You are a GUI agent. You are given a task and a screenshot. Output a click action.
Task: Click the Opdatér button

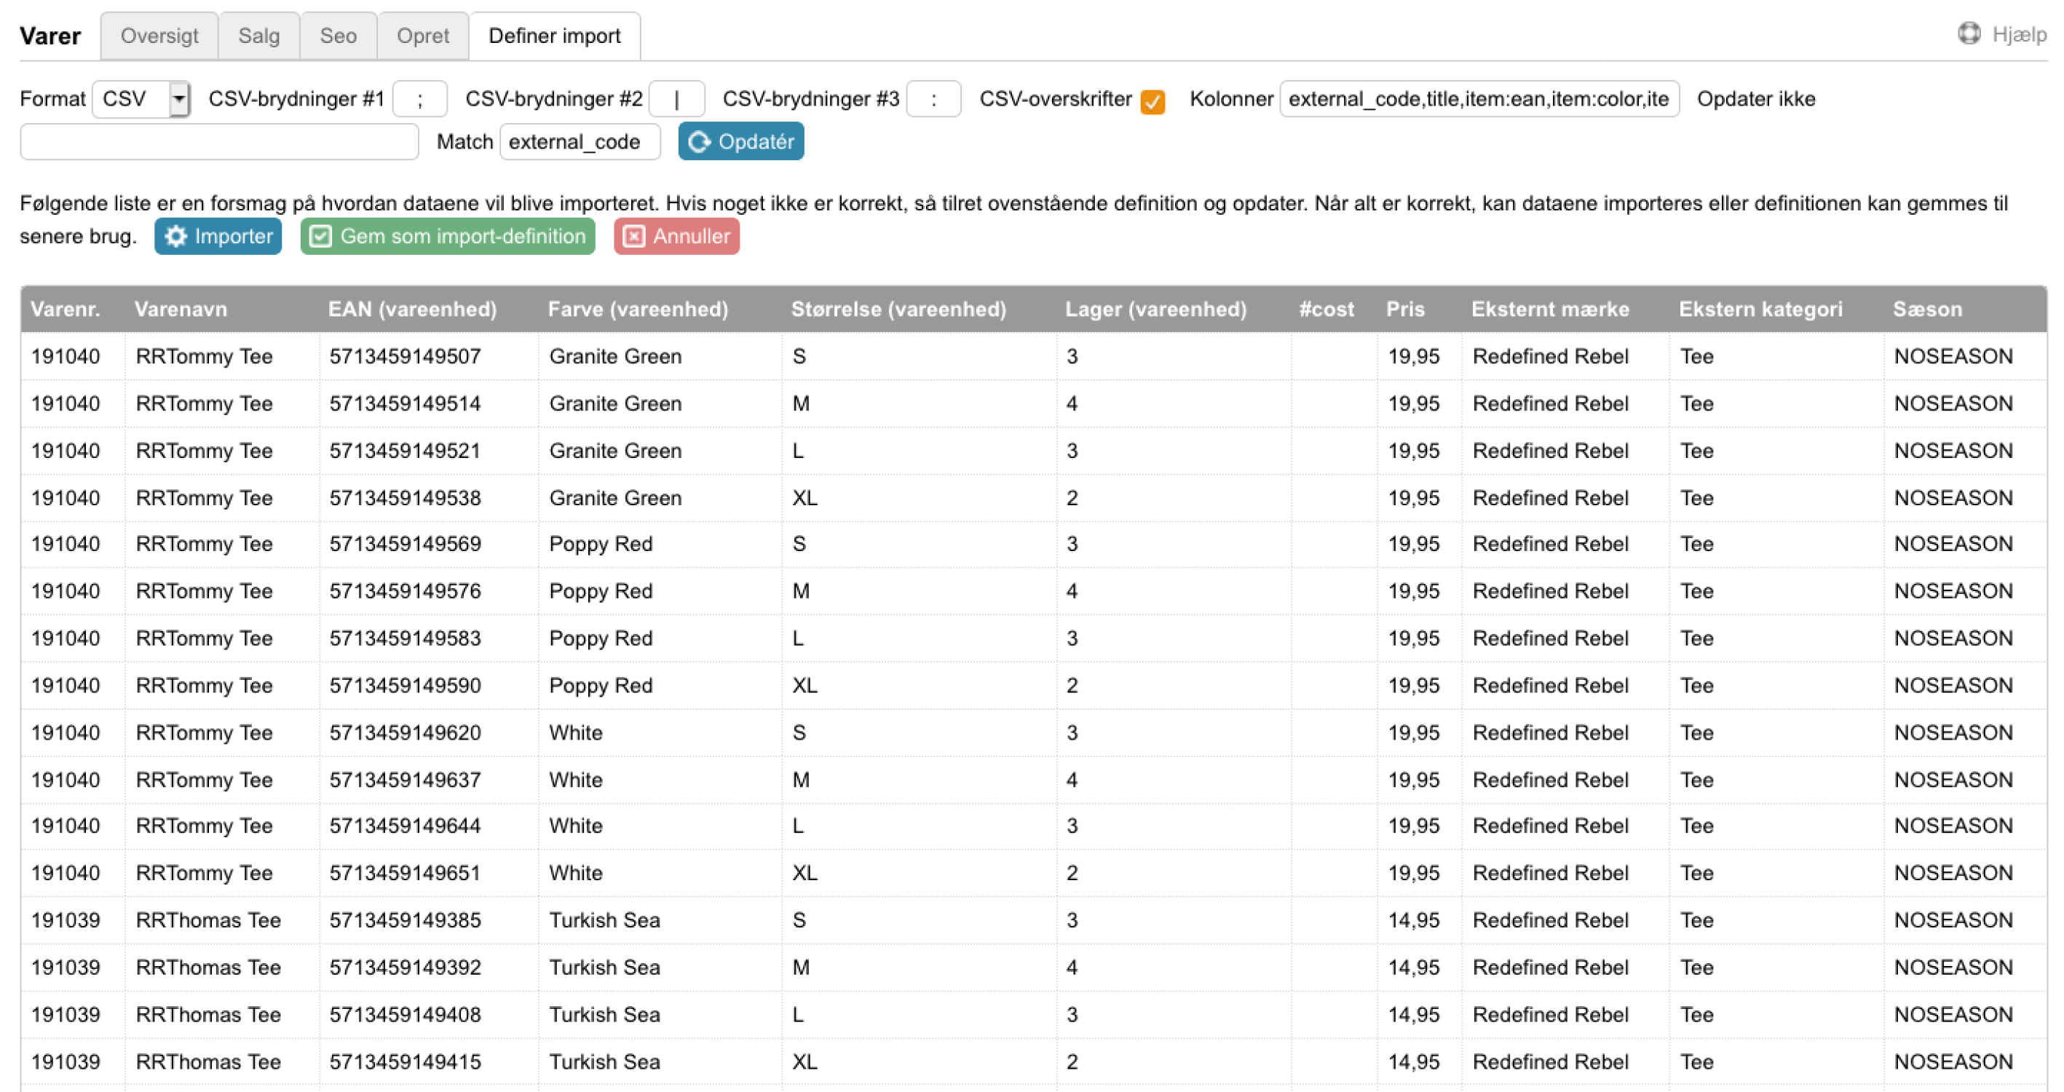point(741,142)
